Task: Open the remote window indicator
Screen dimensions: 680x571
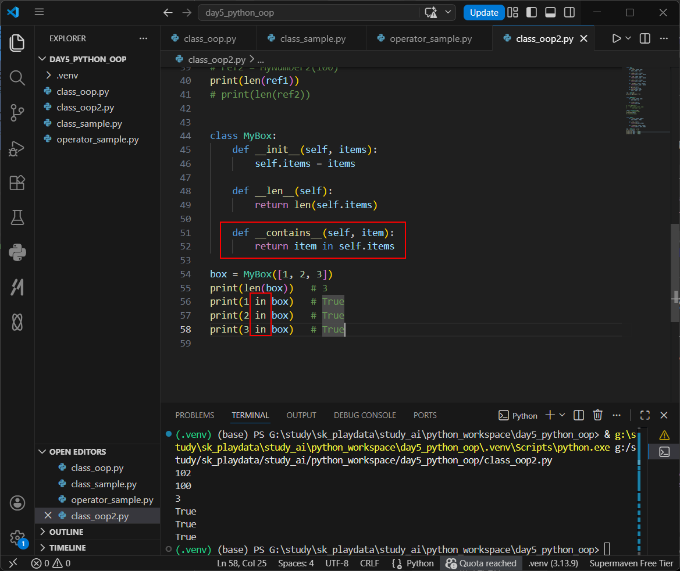Action: click(x=13, y=563)
